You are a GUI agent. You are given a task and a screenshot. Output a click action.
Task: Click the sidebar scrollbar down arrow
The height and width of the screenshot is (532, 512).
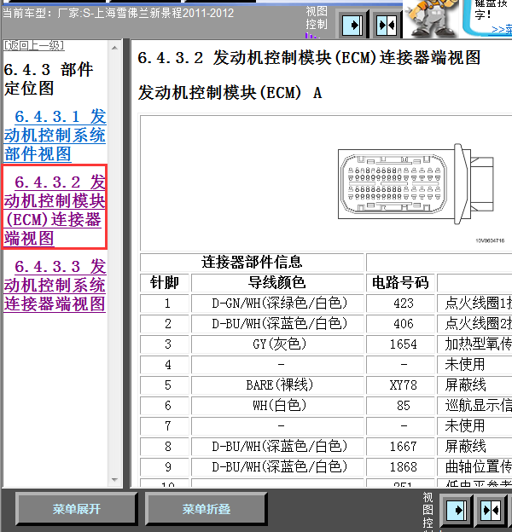point(114,480)
